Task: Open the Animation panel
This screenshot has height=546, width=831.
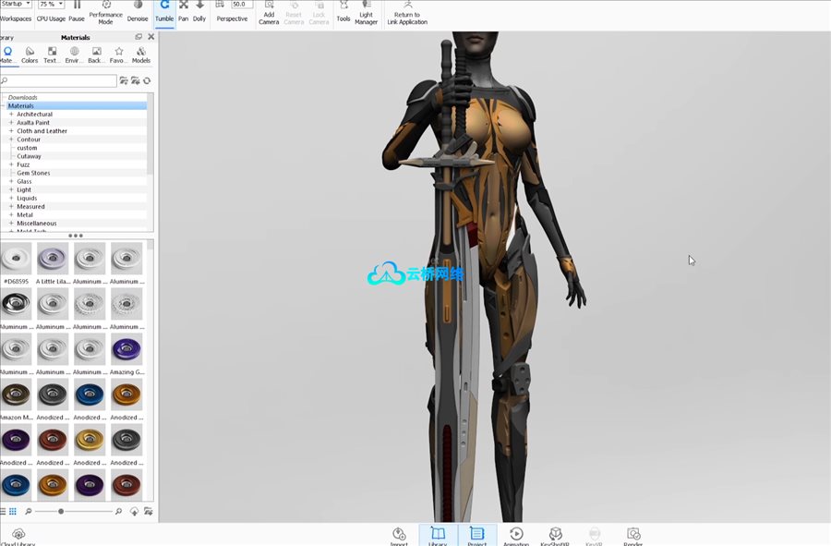Action: tap(516, 536)
